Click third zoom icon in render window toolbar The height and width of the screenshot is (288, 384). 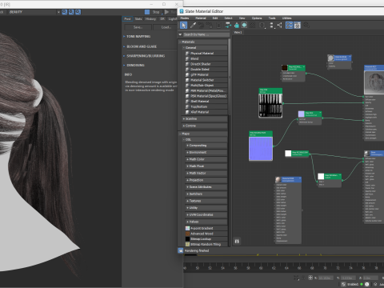coord(78,12)
